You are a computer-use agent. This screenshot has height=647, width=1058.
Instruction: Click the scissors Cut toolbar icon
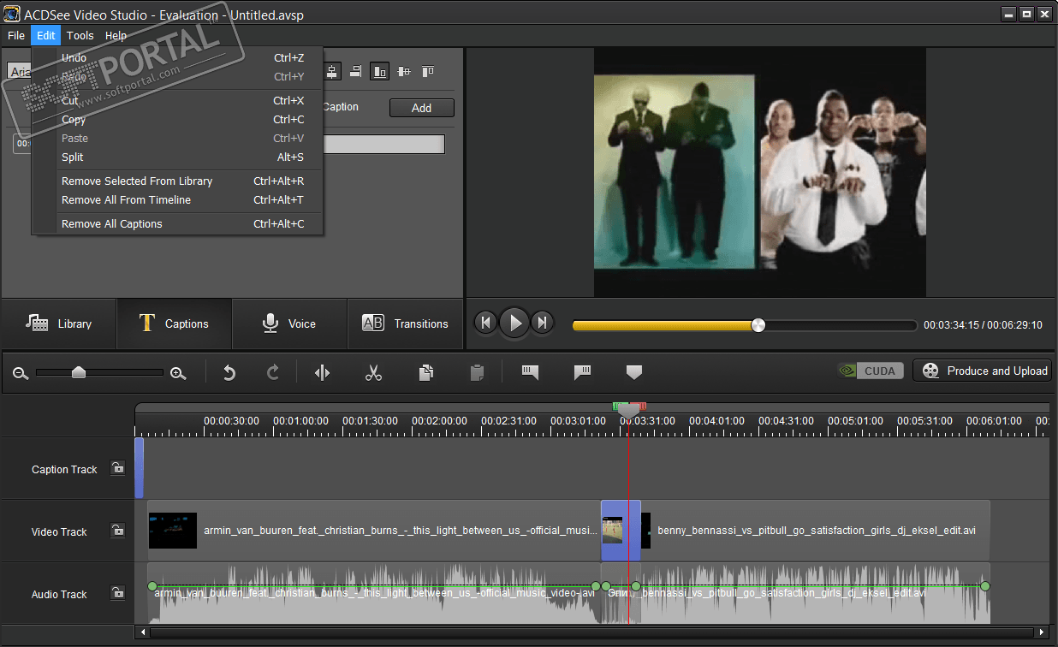(373, 372)
